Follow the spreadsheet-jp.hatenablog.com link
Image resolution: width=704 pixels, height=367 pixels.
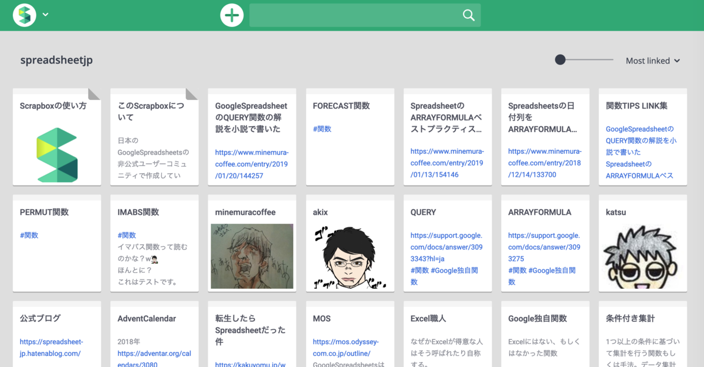[x=52, y=348]
